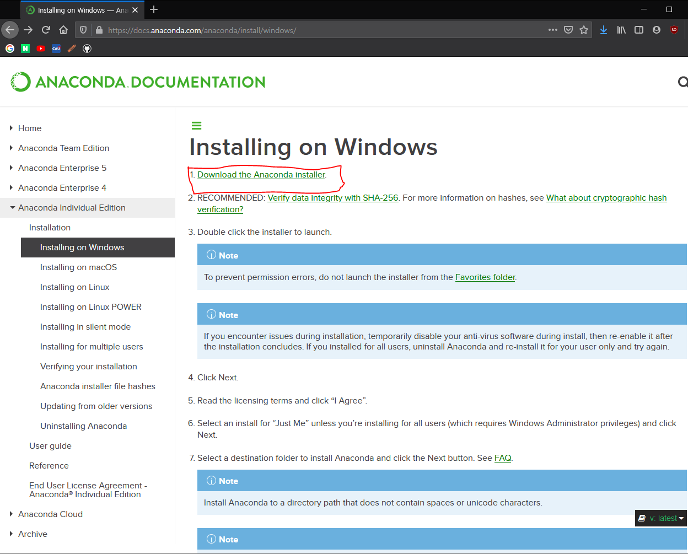Expand the Archive section
This screenshot has width=688, height=554.
pos(11,534)
